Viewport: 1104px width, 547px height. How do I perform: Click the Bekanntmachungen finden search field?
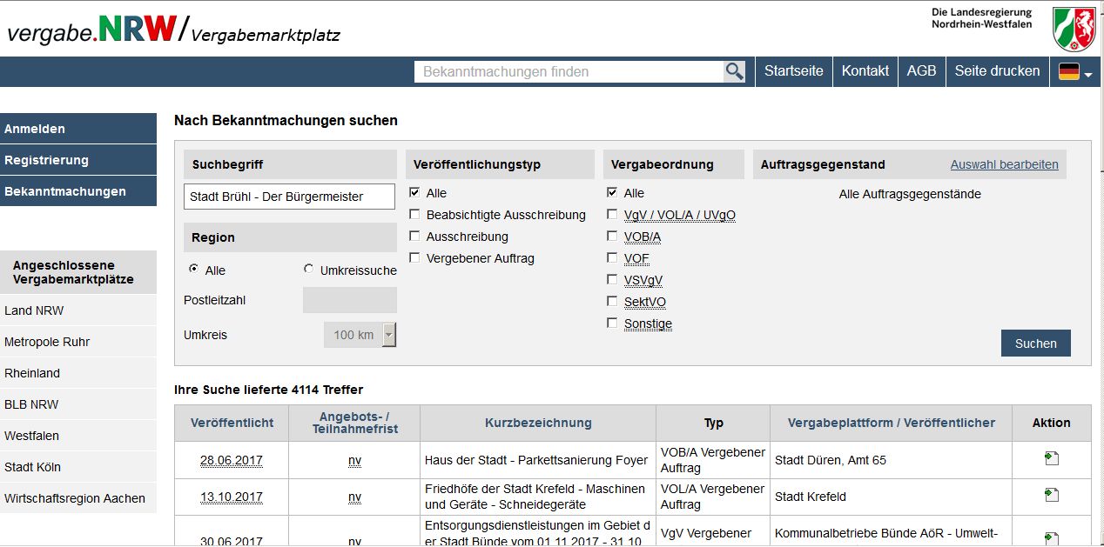pos(569,71)
